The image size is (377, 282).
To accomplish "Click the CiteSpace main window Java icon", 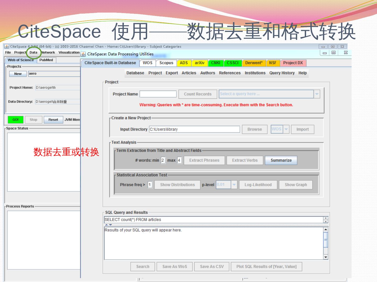I will pos(7,46).
